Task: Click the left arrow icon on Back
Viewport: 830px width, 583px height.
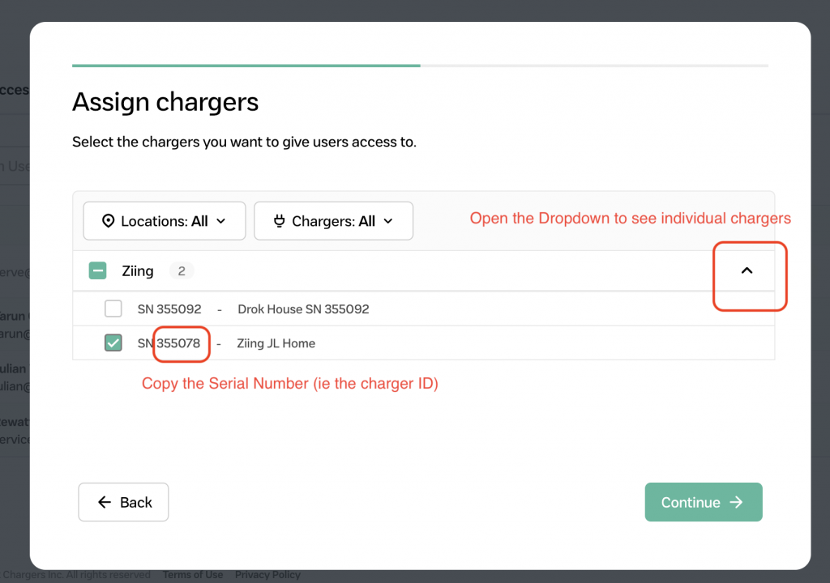Action: coord(105,502)
